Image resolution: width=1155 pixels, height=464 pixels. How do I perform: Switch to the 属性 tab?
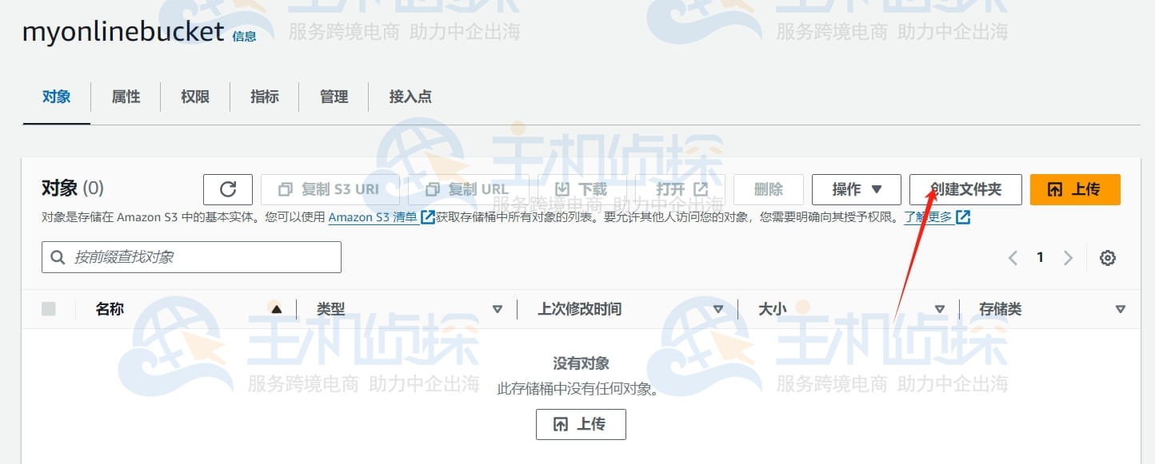126,97
